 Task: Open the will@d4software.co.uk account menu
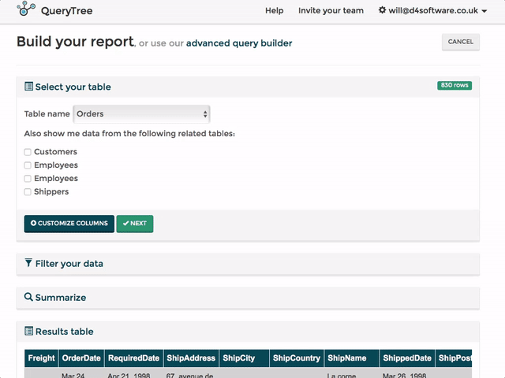(x=432, y=10)
